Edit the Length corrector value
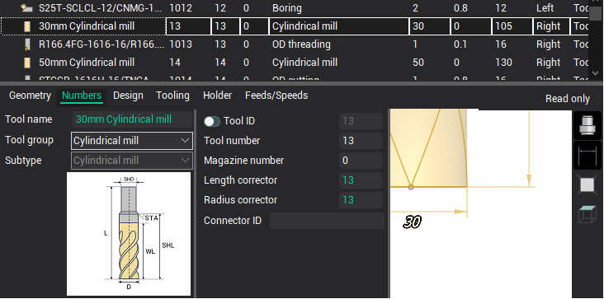The height and width of the screenshot is (299, 604). pos(361,180)
